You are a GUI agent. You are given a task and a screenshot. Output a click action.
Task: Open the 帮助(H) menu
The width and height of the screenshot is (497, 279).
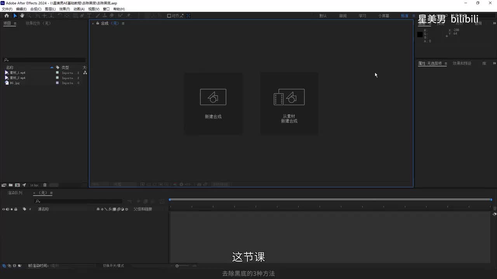[x=119, y=9]
